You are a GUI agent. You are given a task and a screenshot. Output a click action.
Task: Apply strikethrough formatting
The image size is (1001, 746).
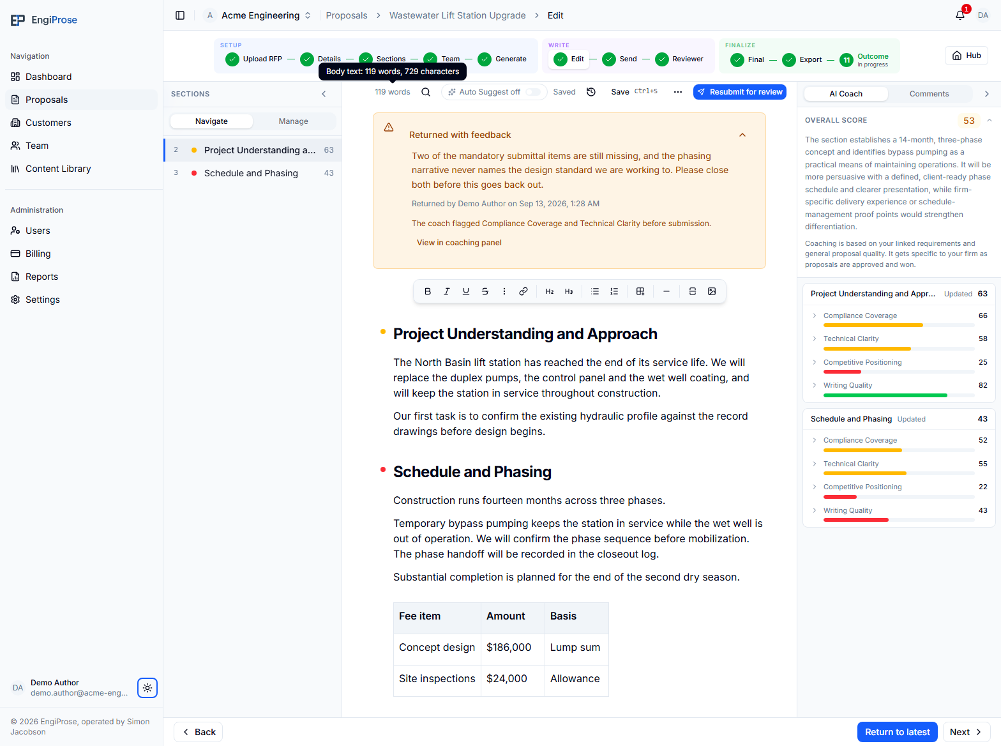point(485,291)
